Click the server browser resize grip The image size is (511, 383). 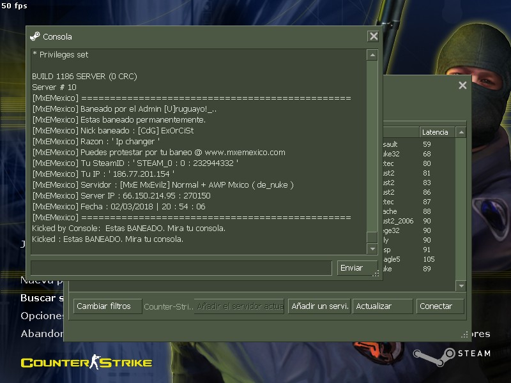[x=465, y=334]
